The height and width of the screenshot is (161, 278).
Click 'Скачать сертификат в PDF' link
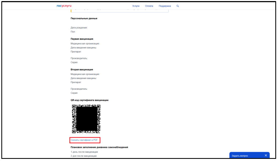pos(84,140)
